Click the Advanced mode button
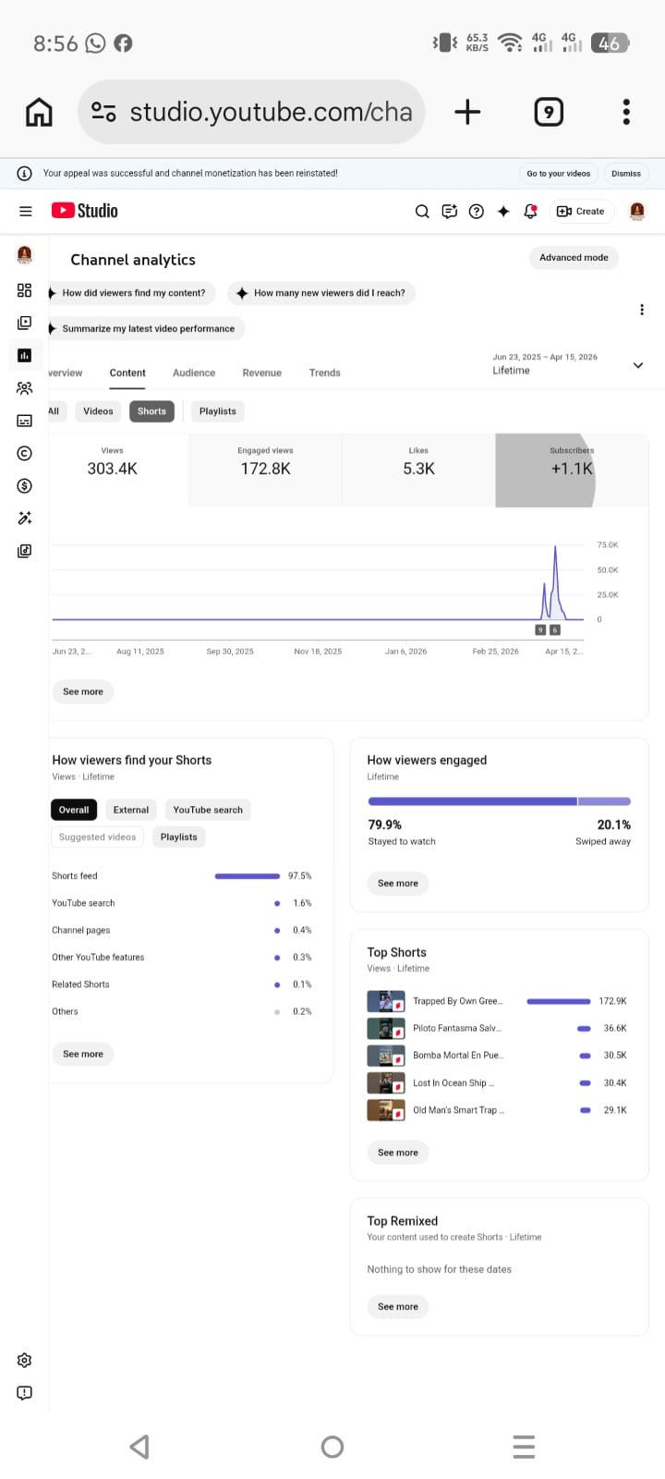 point(574,258)
